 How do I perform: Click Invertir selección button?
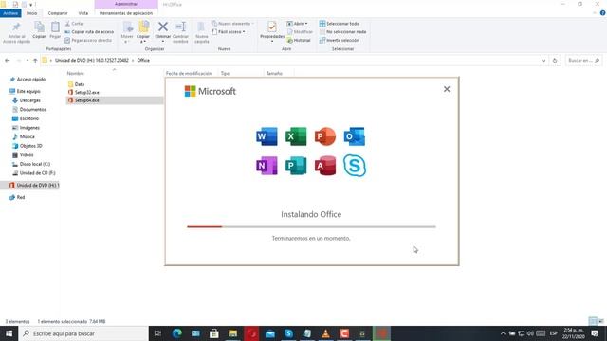pyautogui.click(x=340, y=40)
